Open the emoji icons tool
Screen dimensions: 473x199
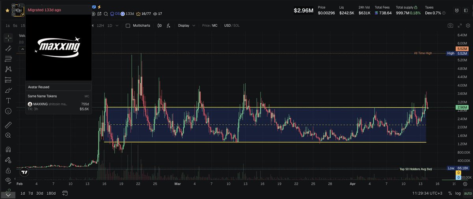[x=8, y=111]
